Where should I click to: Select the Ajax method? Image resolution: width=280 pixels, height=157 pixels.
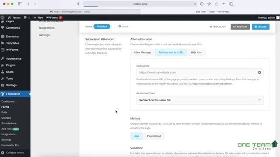(136, 136)
